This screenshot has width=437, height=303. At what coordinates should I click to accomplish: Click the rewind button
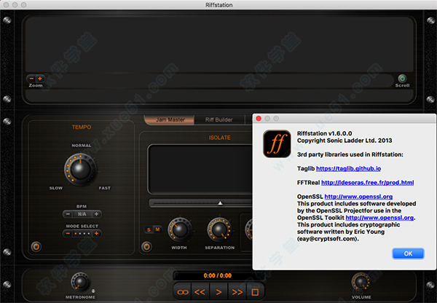pos(200,292)
